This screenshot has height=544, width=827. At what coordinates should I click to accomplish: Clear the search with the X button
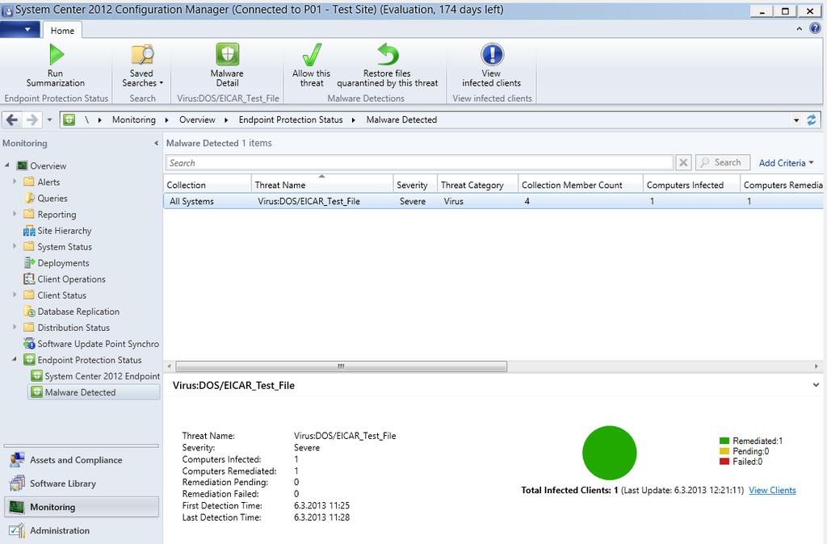[683, 162]
